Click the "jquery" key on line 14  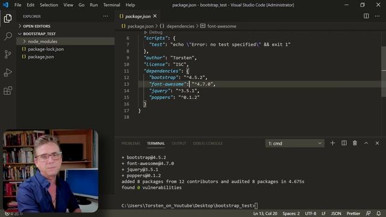(x=159, y=91)
